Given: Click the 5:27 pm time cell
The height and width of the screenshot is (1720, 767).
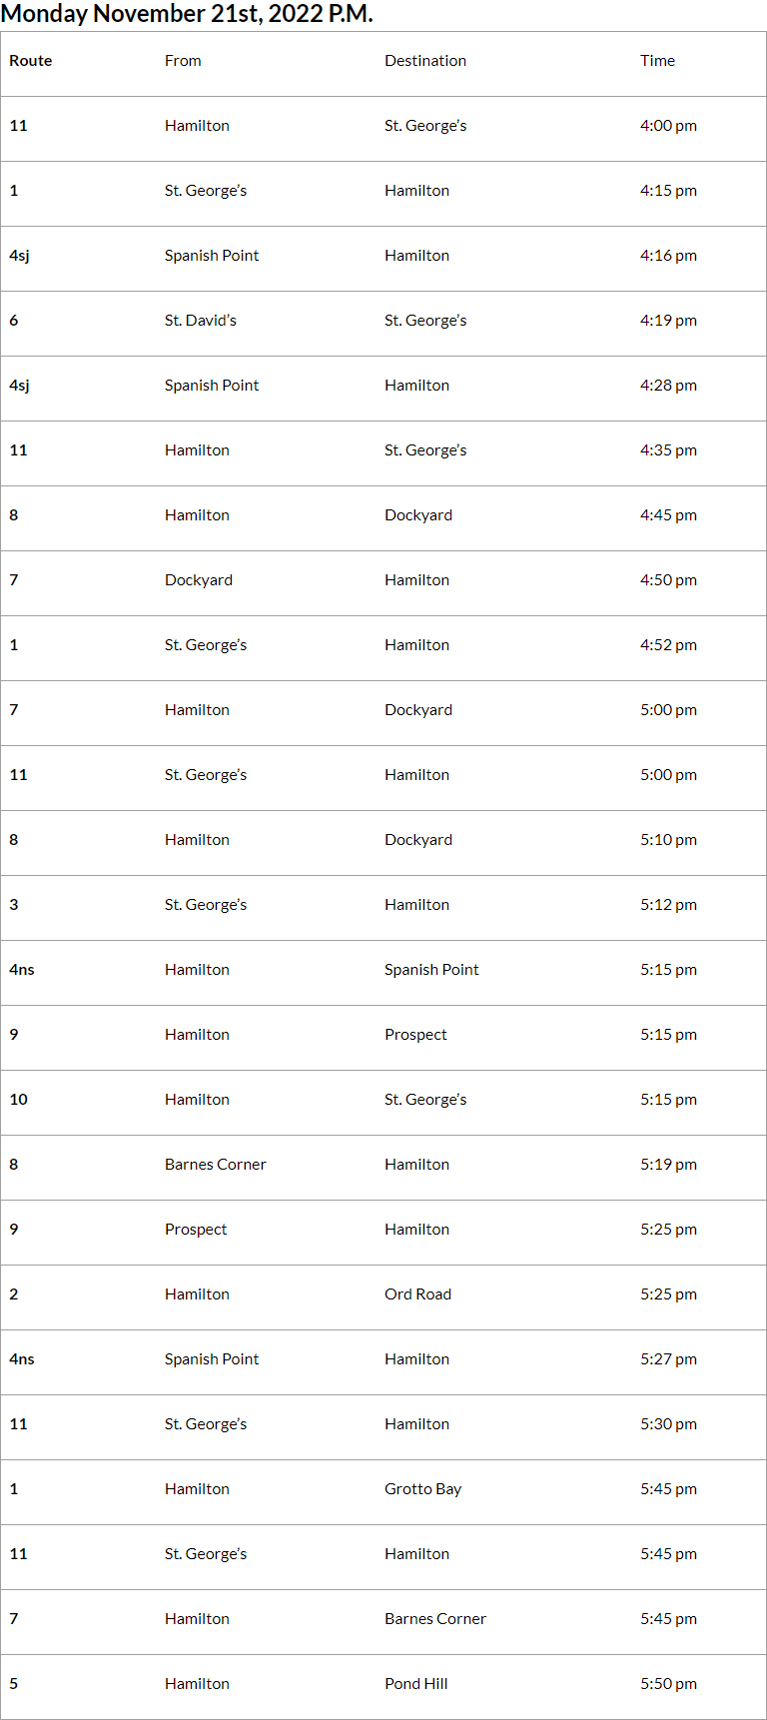Looking at the screenshot, I should click(x=668, y=1359).
